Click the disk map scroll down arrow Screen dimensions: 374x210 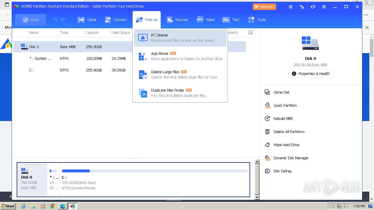click(x=257, y=197)
